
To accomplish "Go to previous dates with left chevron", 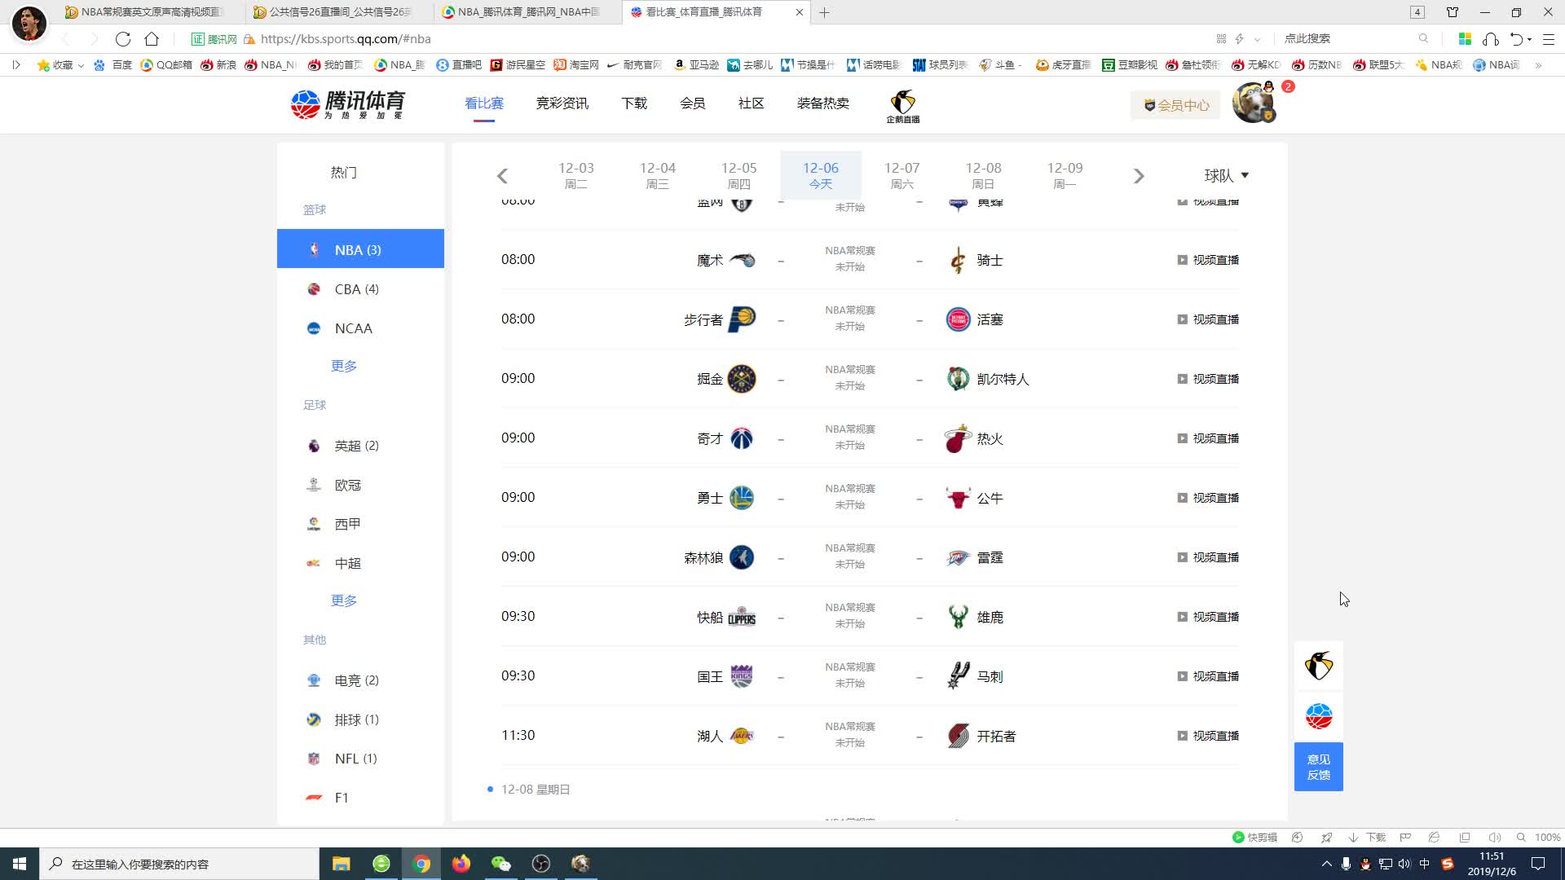I will (x=502, y=176).
